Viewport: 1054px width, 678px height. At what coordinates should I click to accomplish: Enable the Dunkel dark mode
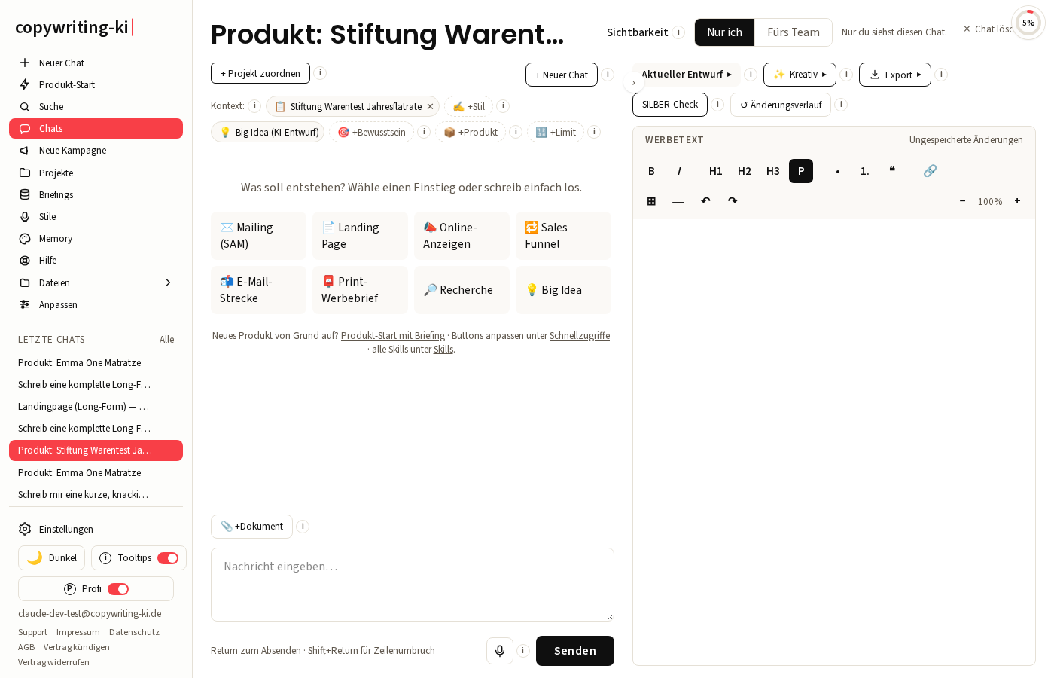51,558
